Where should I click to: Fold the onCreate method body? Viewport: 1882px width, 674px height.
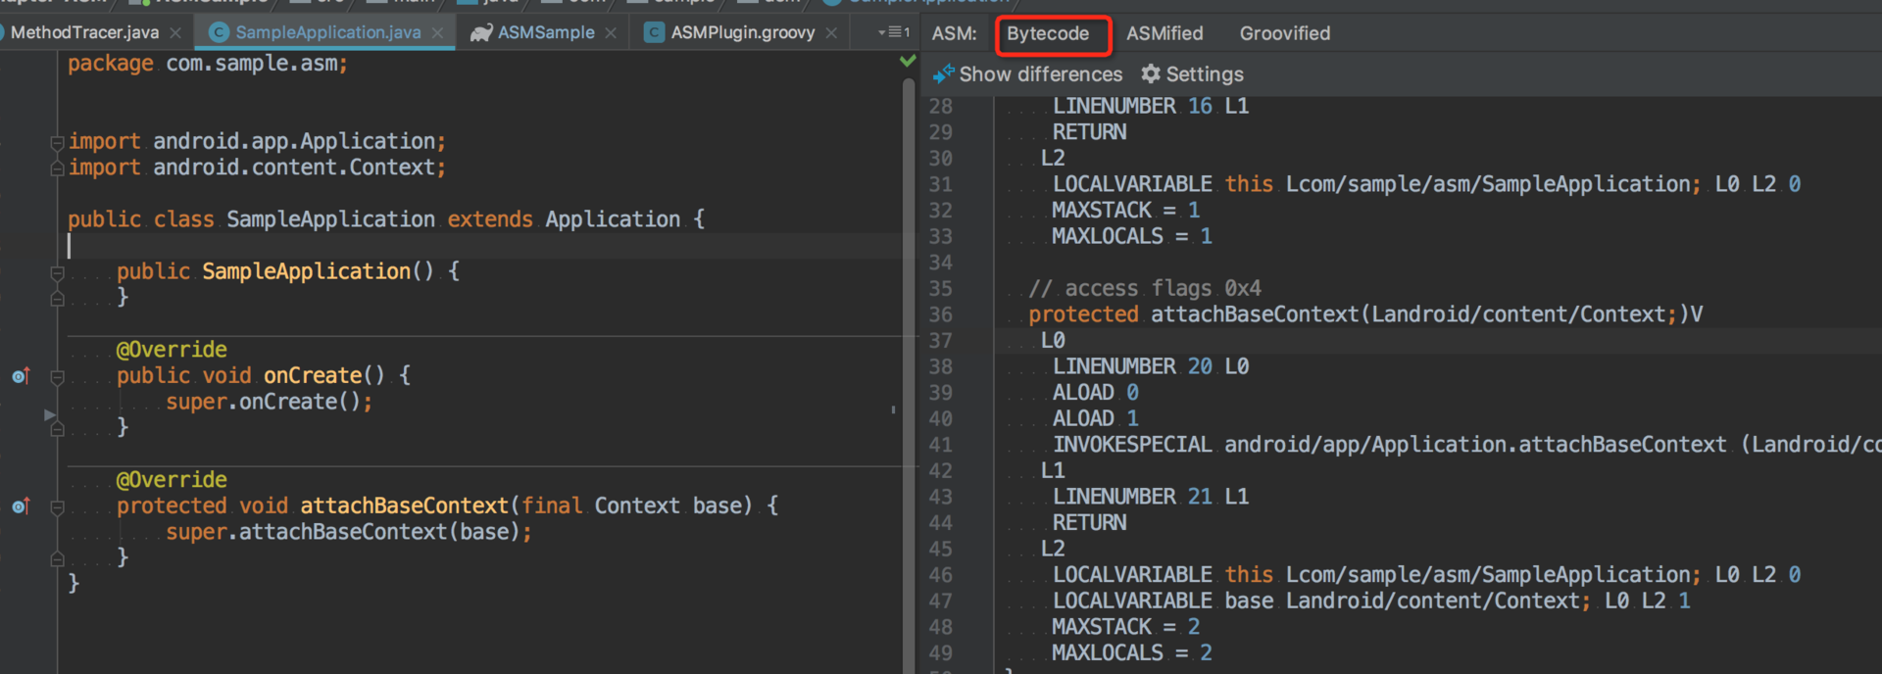click(x=57, y=377)
